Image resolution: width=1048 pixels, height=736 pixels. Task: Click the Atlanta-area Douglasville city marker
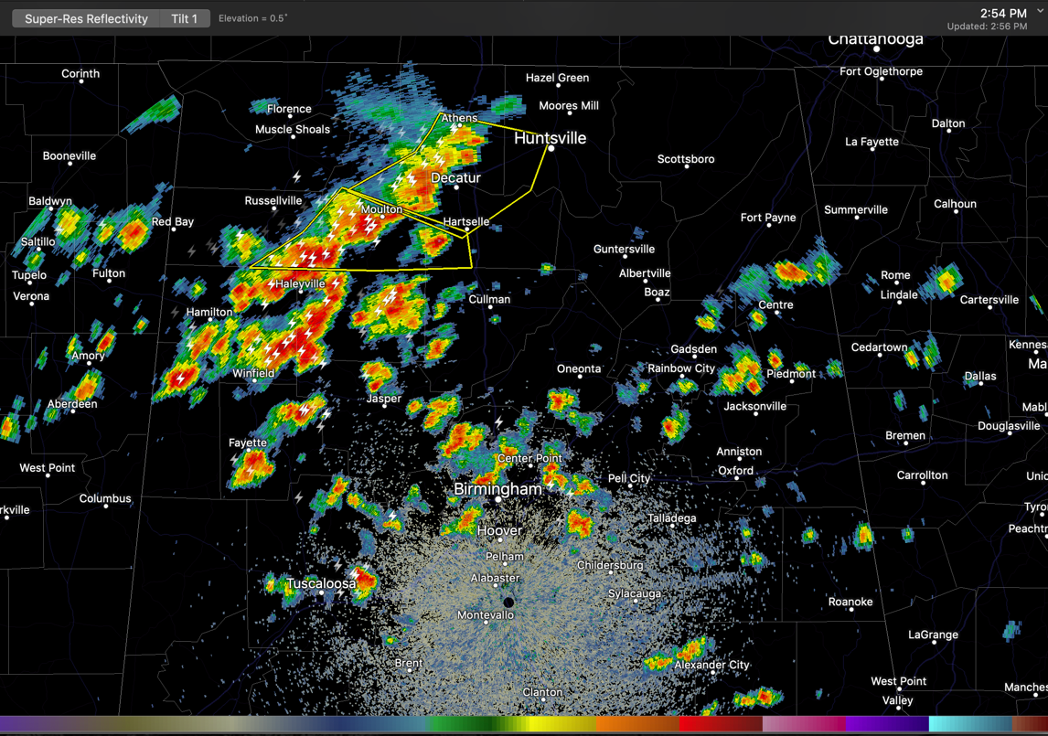[1009, 436]
